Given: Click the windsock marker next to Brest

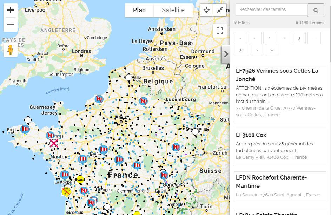Looking at the screenshot, I should click(25, 129).
